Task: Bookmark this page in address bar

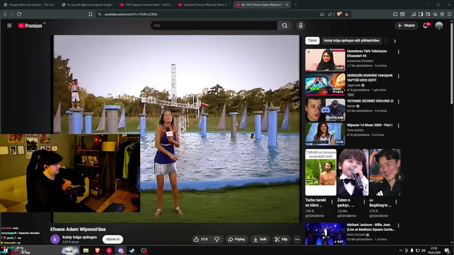Action: 90,14
